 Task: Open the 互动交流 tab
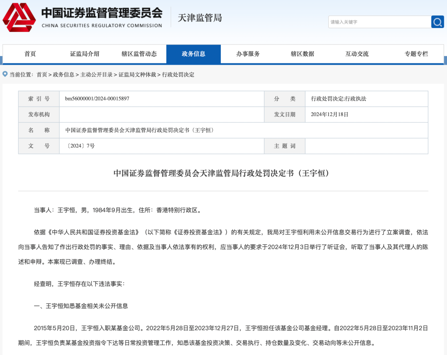(x=357, y=54)
